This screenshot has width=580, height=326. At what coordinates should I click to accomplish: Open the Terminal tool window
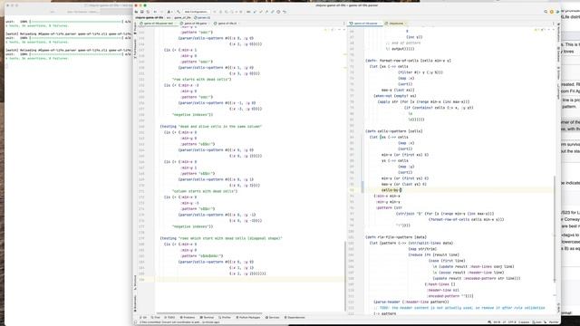tap(208, 318)
